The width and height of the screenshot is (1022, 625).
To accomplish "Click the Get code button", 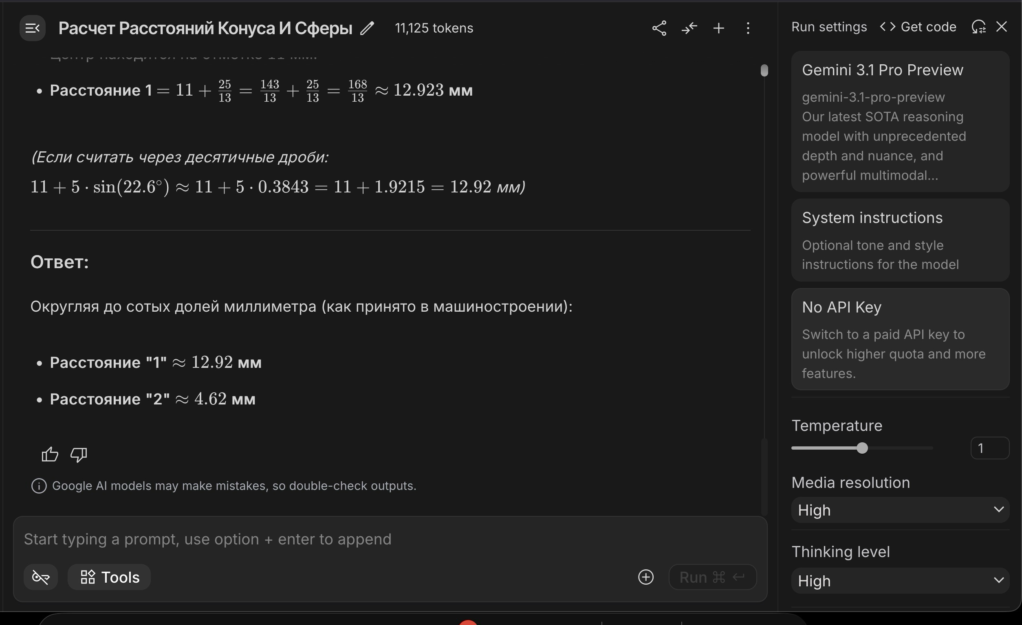I will [x=918, y=27].
